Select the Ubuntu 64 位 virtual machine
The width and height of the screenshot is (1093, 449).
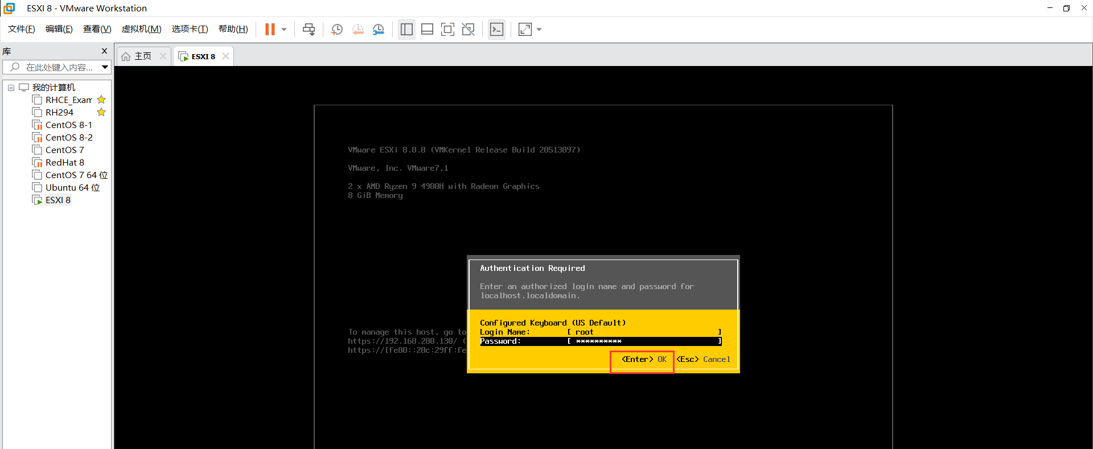coord(72,188)
